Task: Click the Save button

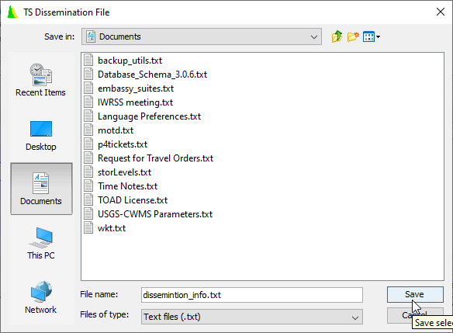Action: (415, 294)
